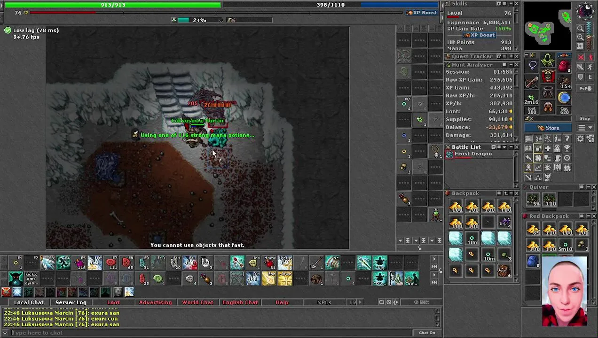The width and height of the screenshot is (598, 338).
Task: Open the line chart analytics icon
Action: tap(538, 167)
